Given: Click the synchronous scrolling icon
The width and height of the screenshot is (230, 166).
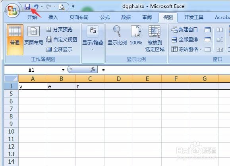Looking at the screenshot, I should click(220, 40).
